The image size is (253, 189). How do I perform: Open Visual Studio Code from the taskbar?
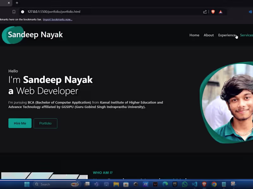click(194, 184)
